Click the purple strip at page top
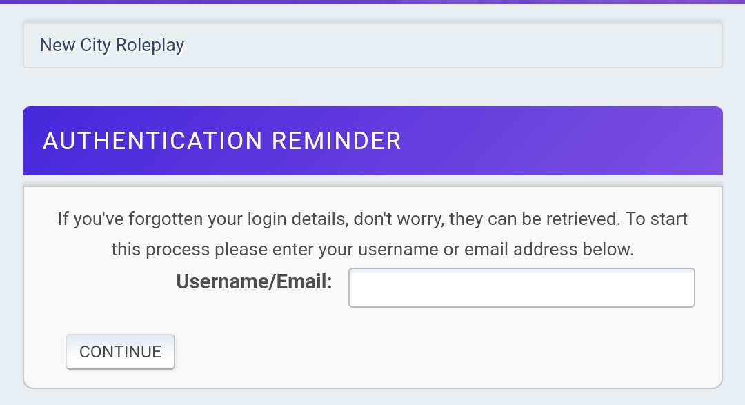Screen dimensions: 745x405 (x=372, y=2)
